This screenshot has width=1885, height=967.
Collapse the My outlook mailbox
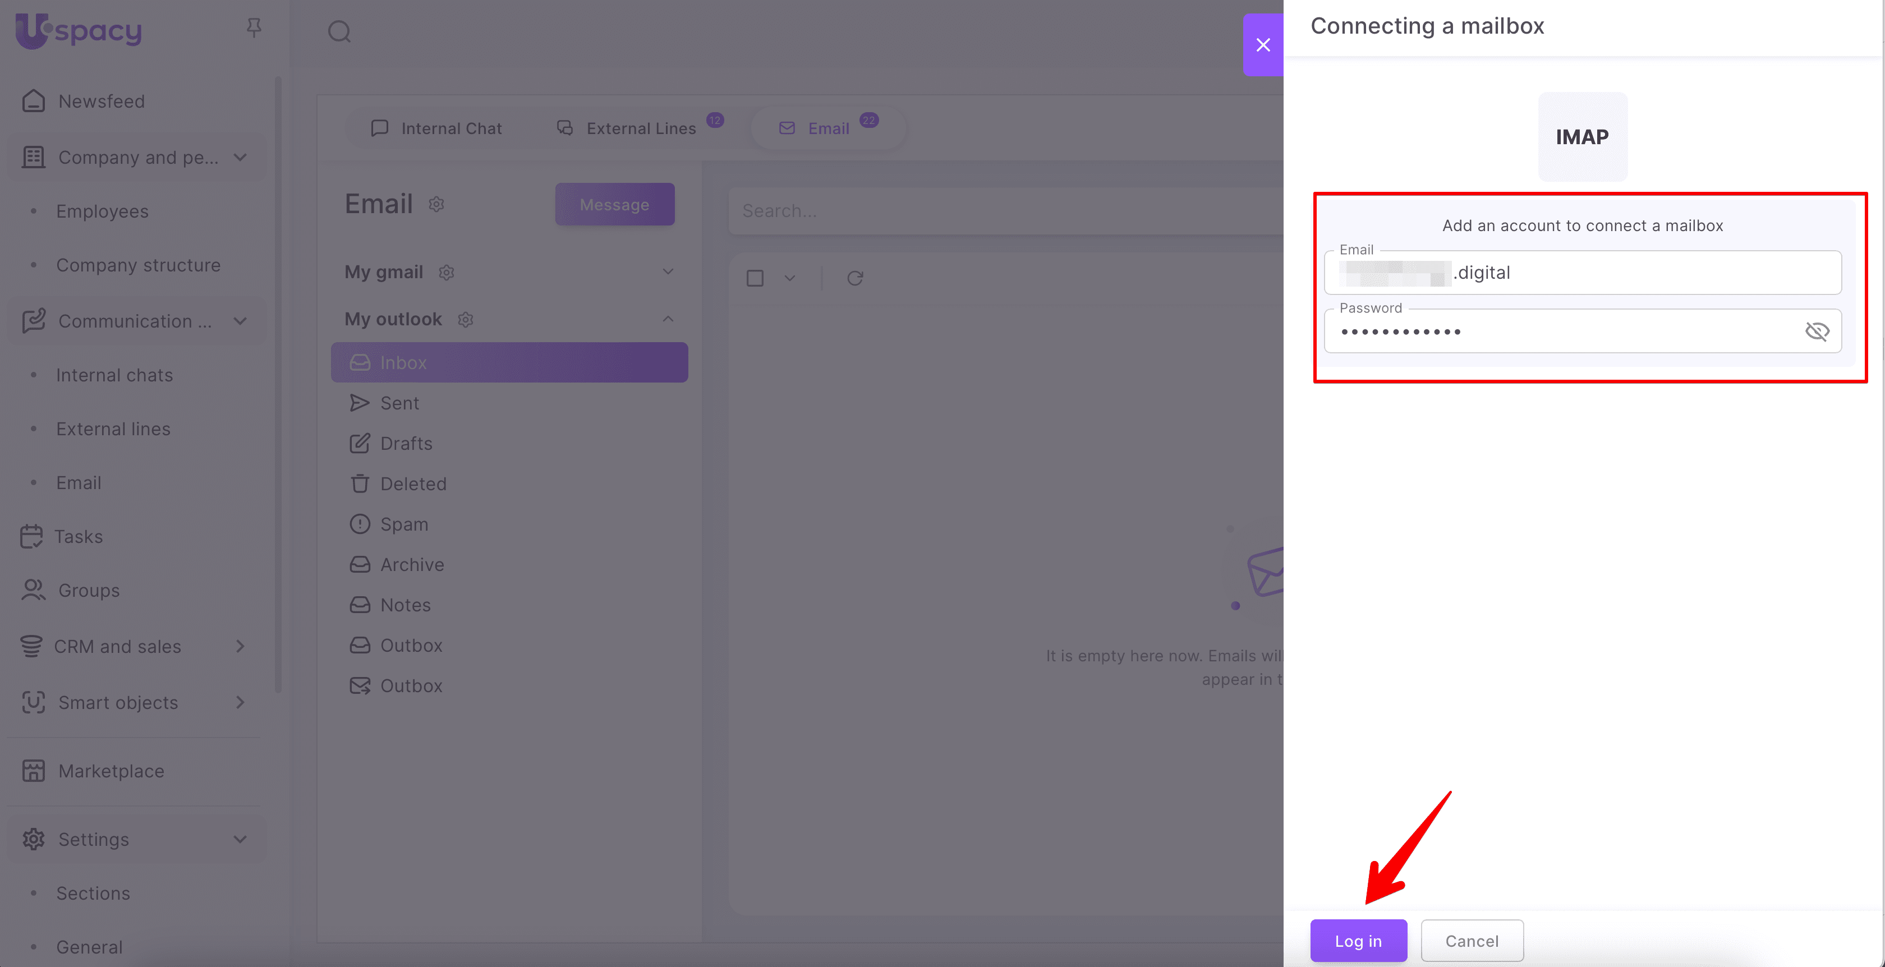668,320
